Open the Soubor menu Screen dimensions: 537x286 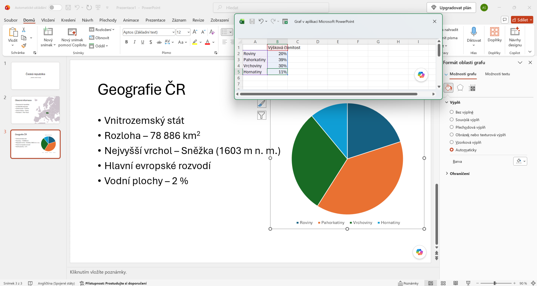11,20
